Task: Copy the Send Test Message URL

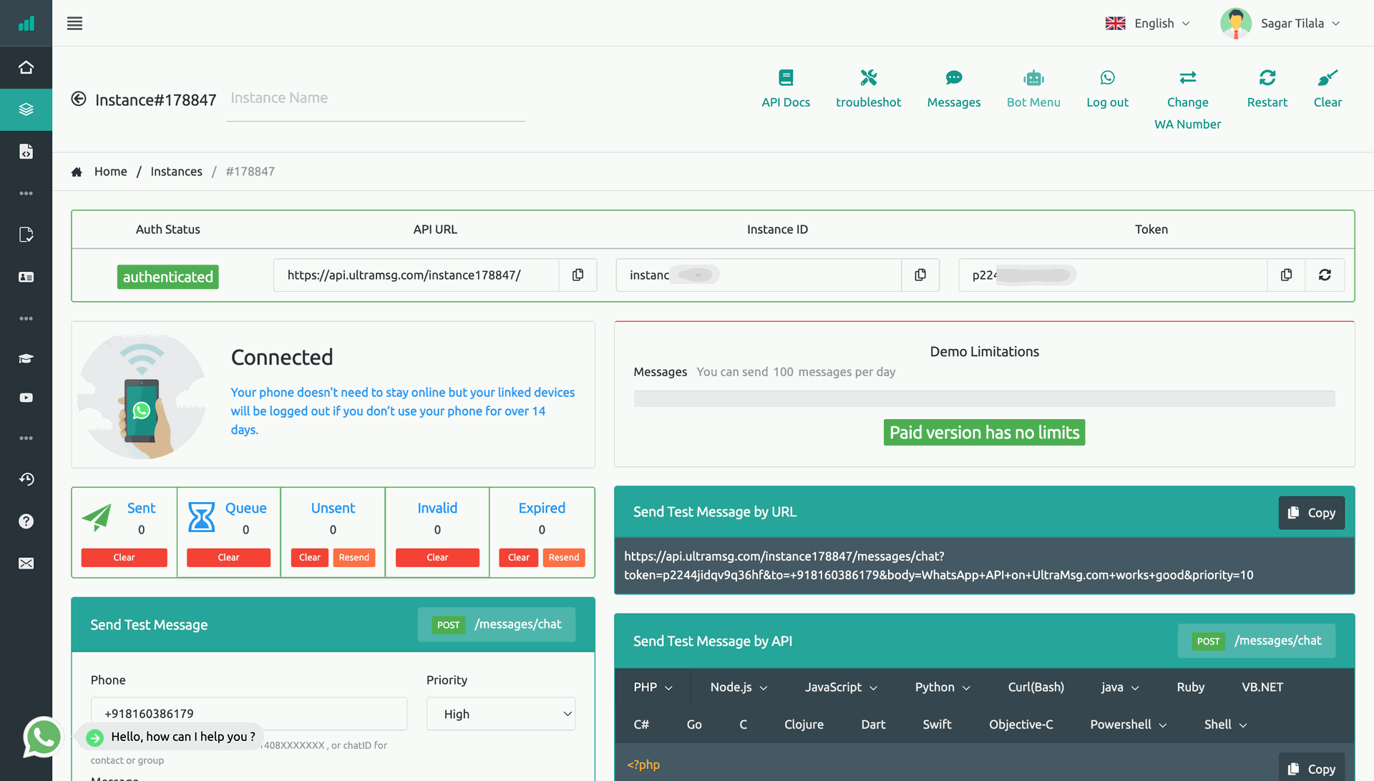Action: (x=1311, y=513)
